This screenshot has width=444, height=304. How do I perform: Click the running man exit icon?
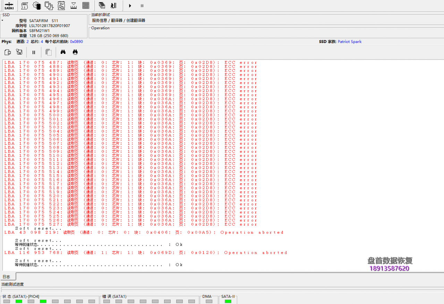pos(113,6)
